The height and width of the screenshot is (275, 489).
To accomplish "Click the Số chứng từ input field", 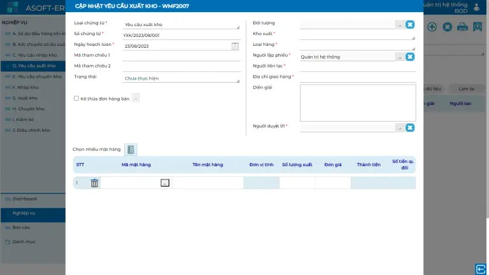I will tap(180, 35).
